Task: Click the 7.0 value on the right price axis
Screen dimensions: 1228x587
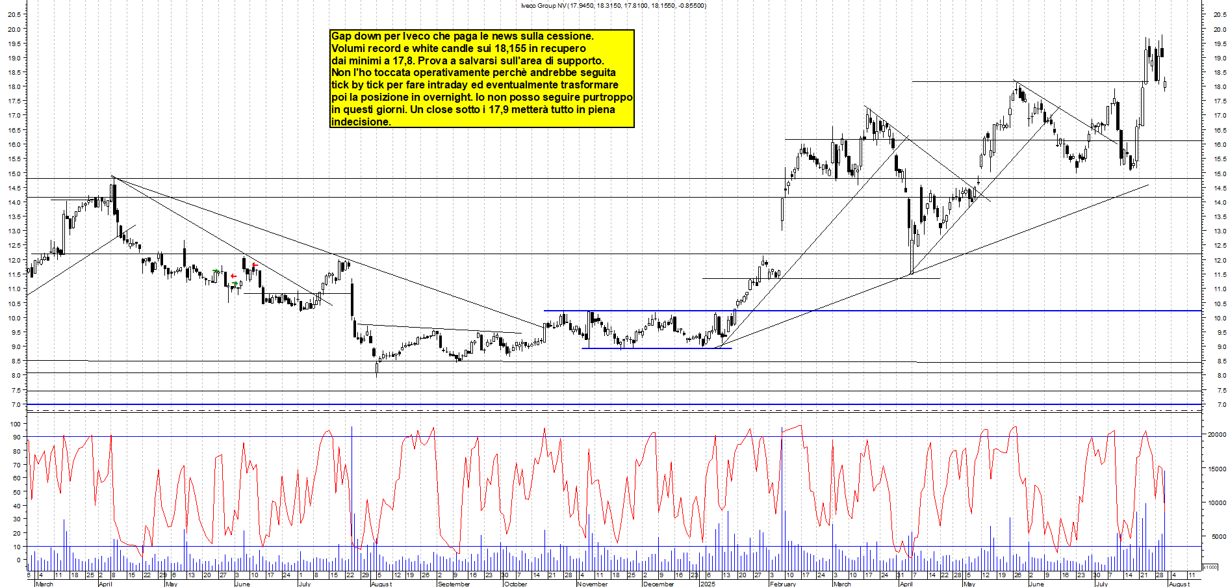Action: click(1222, 405)
